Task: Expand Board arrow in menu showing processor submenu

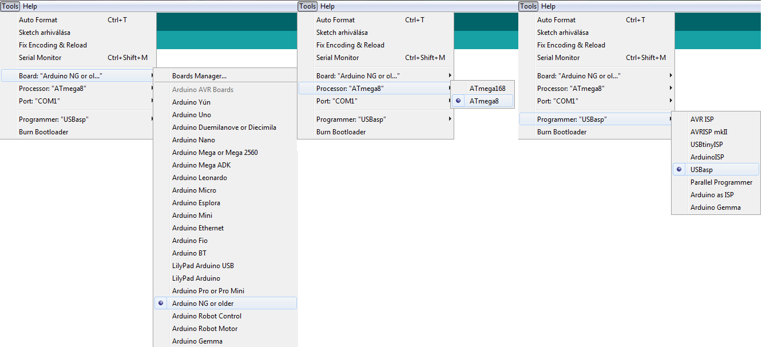Action: tap(450, 76)
